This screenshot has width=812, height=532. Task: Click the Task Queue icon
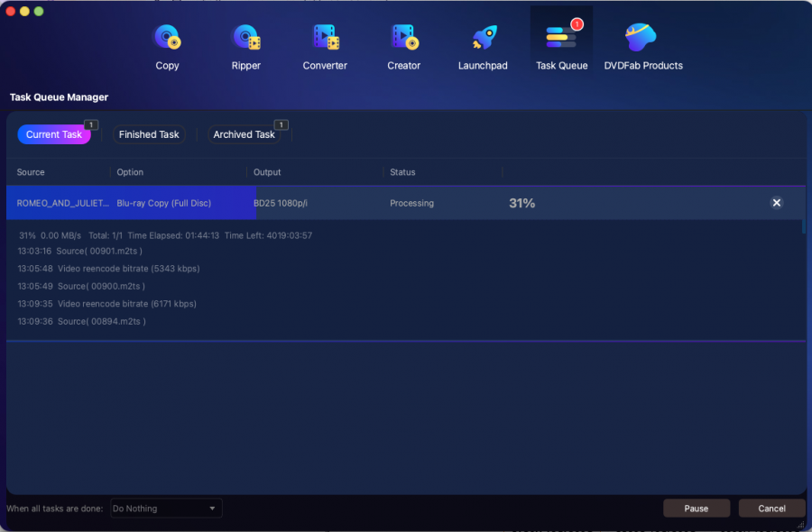(x=561, y=38)
